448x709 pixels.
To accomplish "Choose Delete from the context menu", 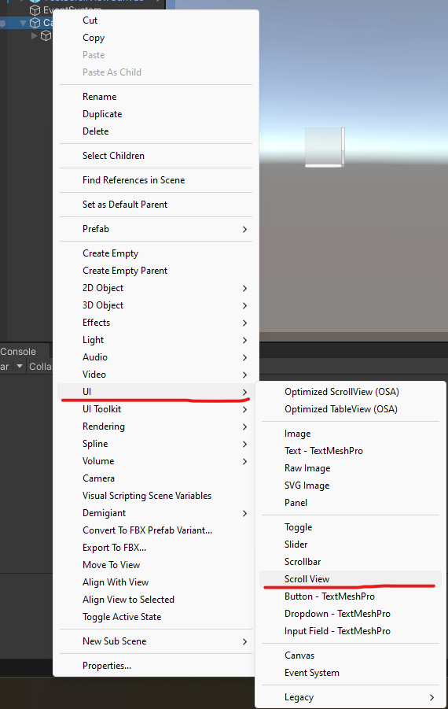I will pos(156,131).
